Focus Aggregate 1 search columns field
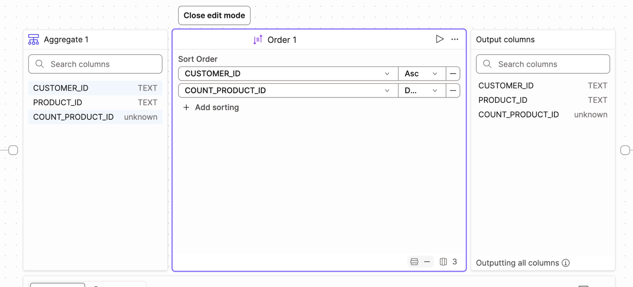 95,64
